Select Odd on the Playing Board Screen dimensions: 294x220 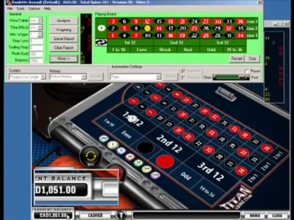point(211,50)
